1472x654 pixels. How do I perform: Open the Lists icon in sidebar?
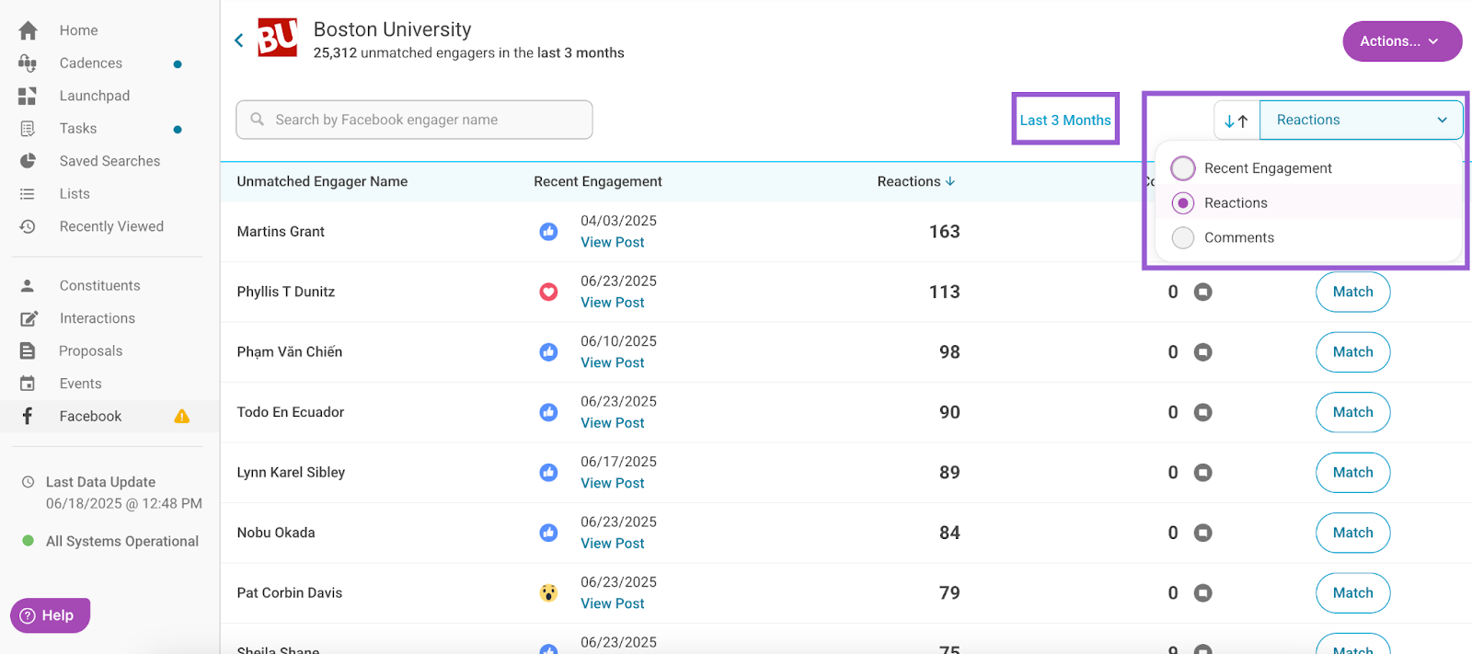[x=28, y=194]
